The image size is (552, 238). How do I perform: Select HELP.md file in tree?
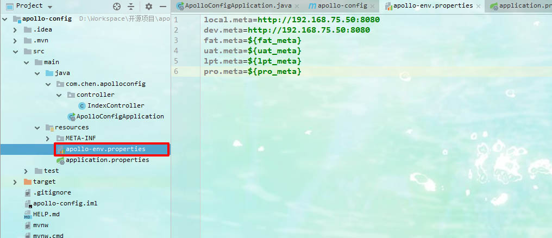click(x=47, y=214)
